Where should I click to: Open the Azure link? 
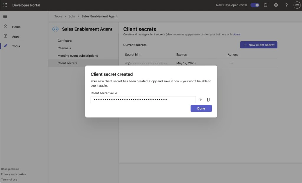point(237,34)
